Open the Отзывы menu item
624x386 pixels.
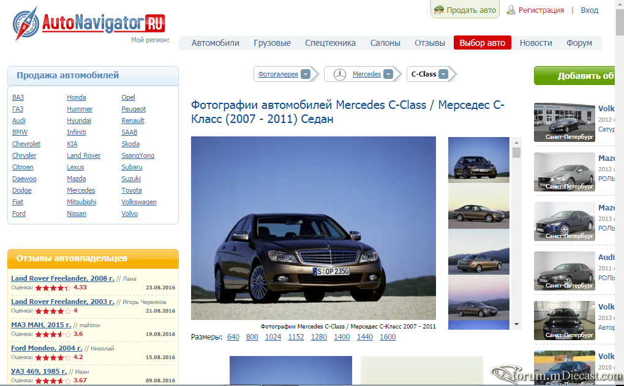point(430,43)
